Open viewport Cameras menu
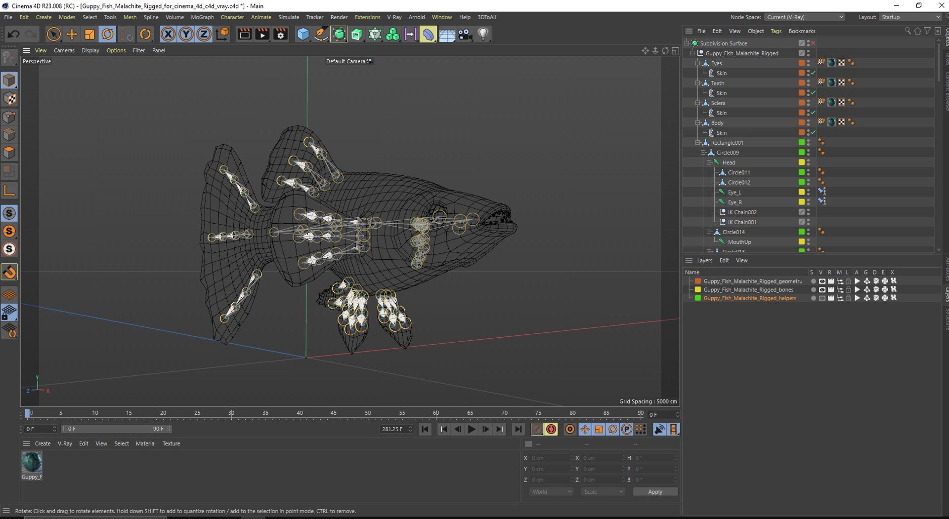949x519 pixels. tap(64, 50)
